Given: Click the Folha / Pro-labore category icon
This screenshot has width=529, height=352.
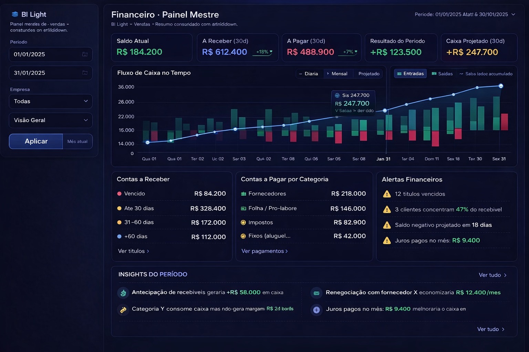Looking at the screenshot, I should [x=243, y=208].
